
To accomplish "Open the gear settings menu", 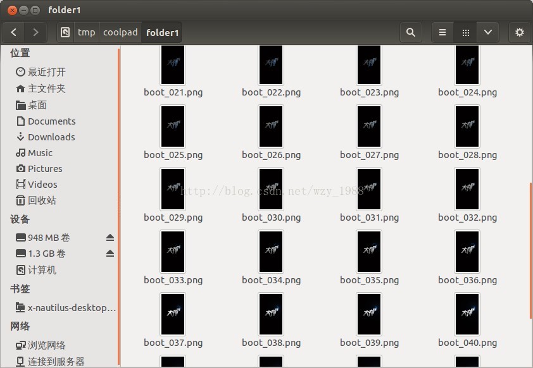I will (x=520, y=32).
